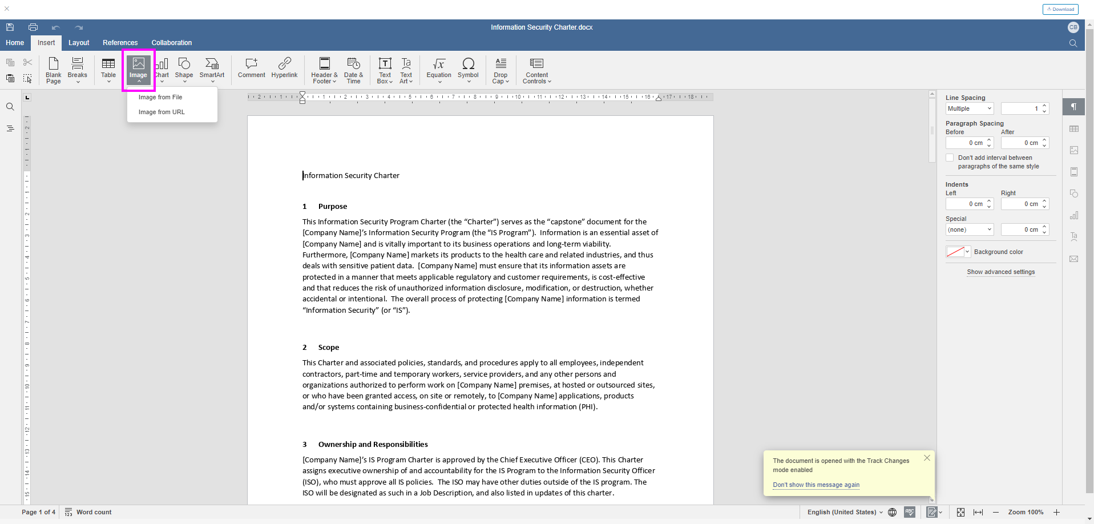1094x524 pixels.
Task: Open Chart settings in the right sidebar
Action: coord(1073,215)
